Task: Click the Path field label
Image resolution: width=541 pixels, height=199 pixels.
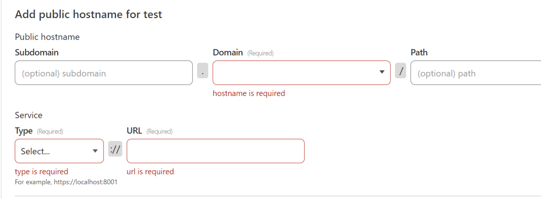Action: click(x=419, y=52)
